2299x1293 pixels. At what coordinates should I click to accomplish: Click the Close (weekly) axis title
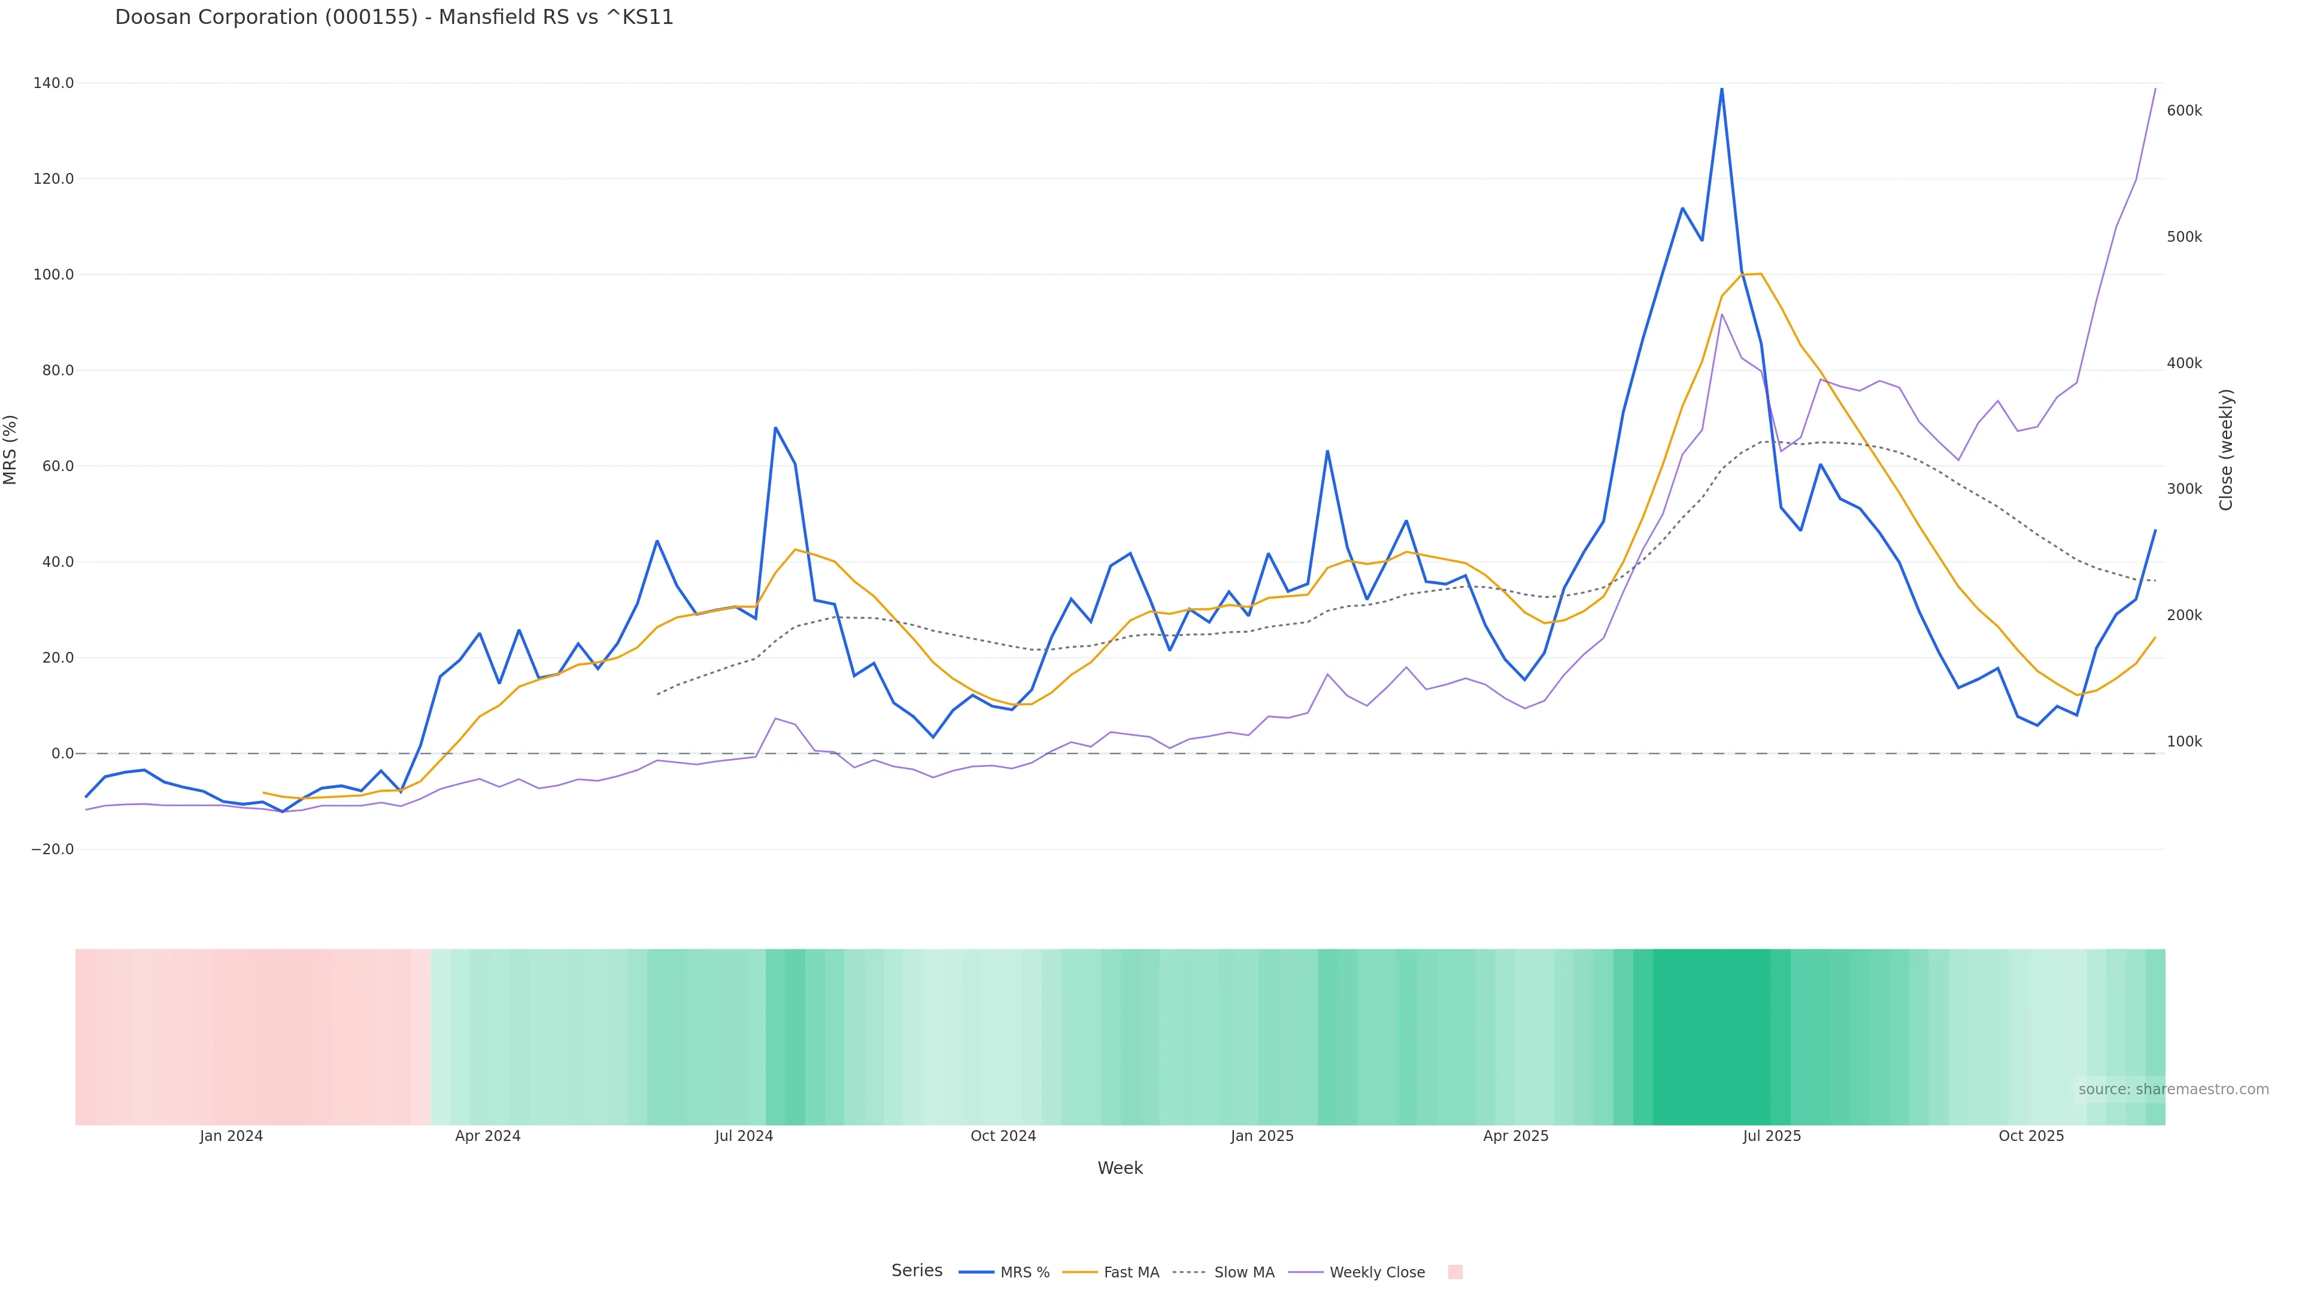coord(2226,450)
